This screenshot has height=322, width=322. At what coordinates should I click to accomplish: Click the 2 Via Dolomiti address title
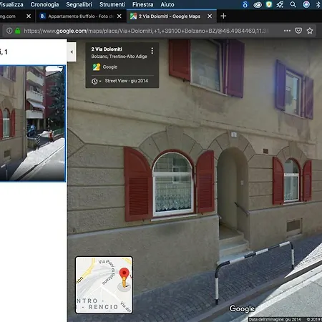pos(107,49)
